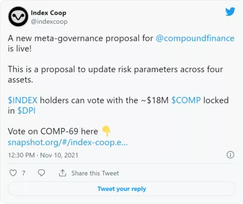Viewport: 243px width, 204px height.
Task: Click the $COMP cashtag
Action: (x=186, y=100)
